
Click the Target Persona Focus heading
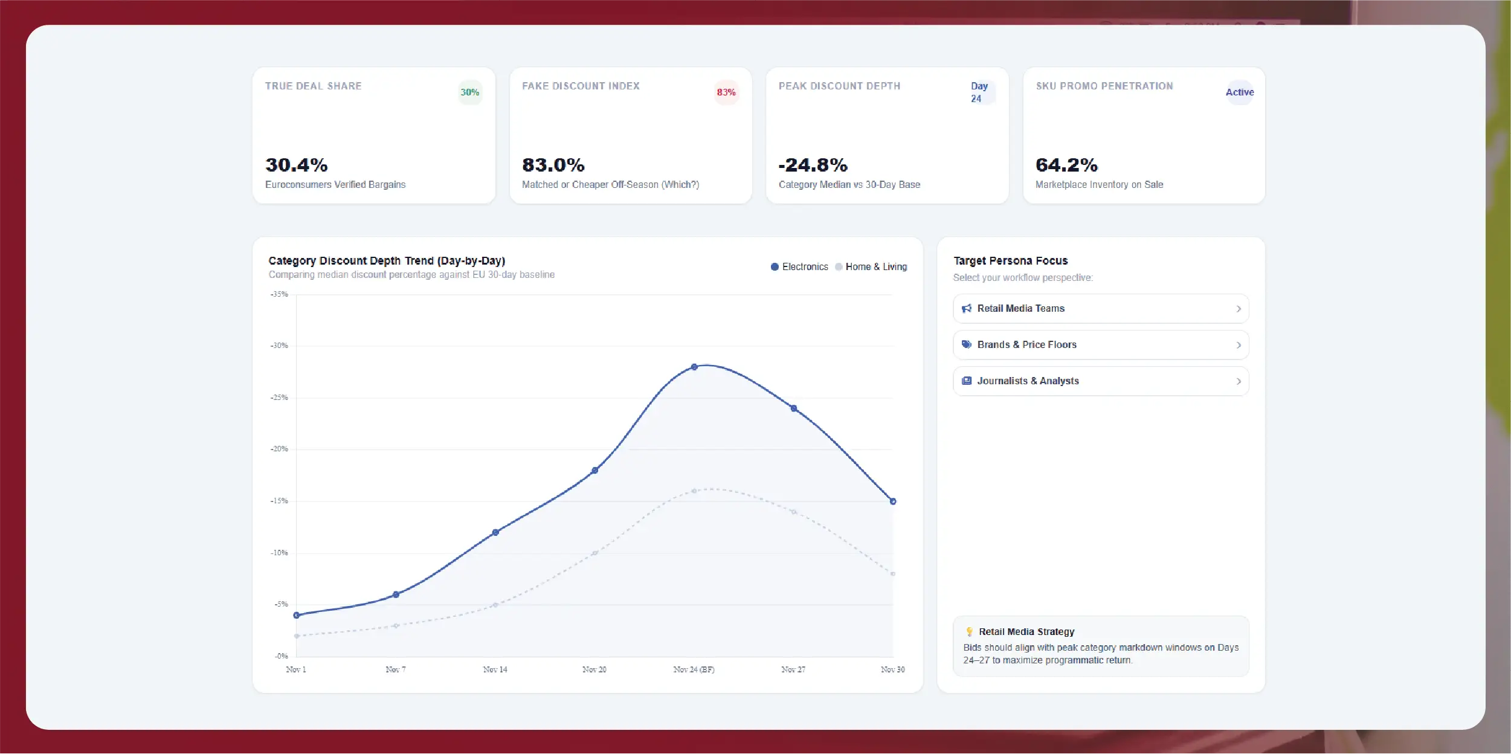(x=1010, y=260)
